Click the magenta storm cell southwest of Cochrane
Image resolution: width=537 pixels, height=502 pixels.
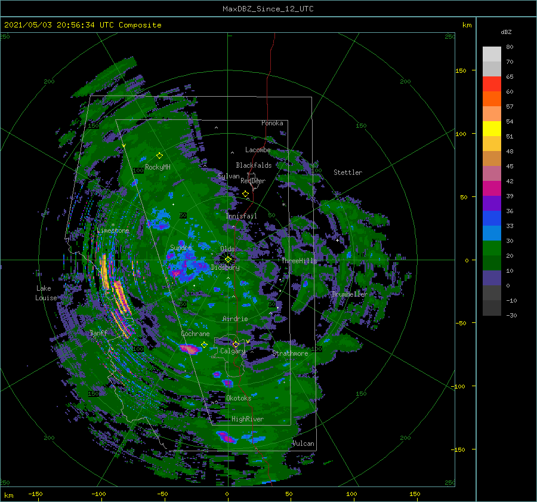pyautogui.click(x=189, y=349)
